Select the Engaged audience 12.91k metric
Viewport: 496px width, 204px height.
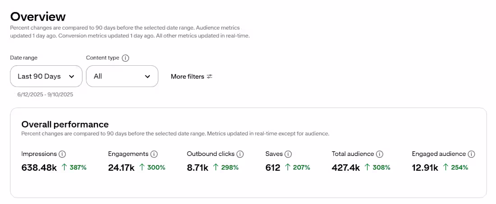coord(425,168)
